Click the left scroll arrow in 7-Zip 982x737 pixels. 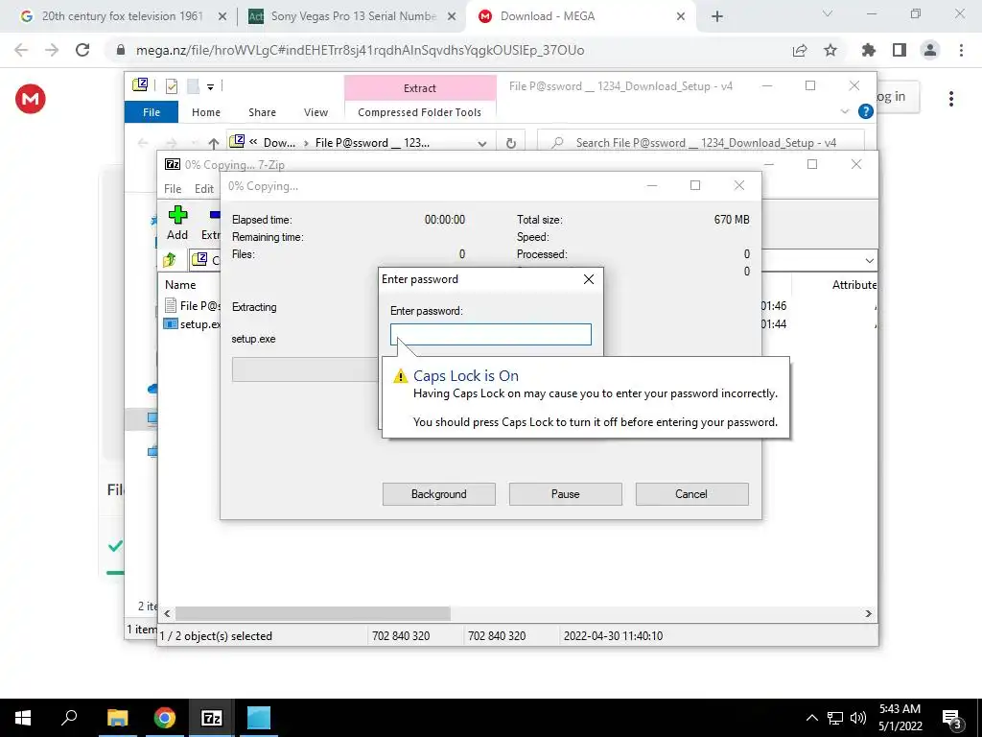click(167, 613)
